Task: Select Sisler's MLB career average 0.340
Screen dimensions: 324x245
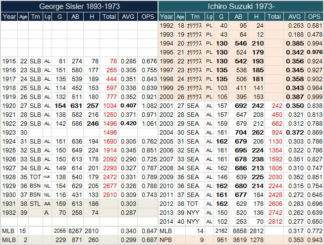Action: (128, 231)
